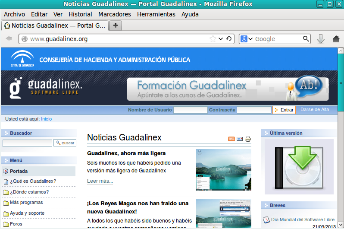The height and width of the screenshot is (229, 344).
Task: Open a new tab with the plus button
Action: 116,25
